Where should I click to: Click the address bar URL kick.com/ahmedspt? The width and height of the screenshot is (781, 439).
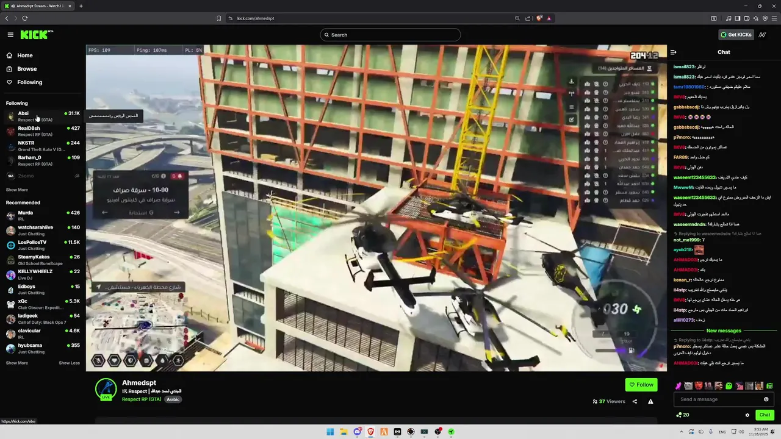[x=256, y=18]
